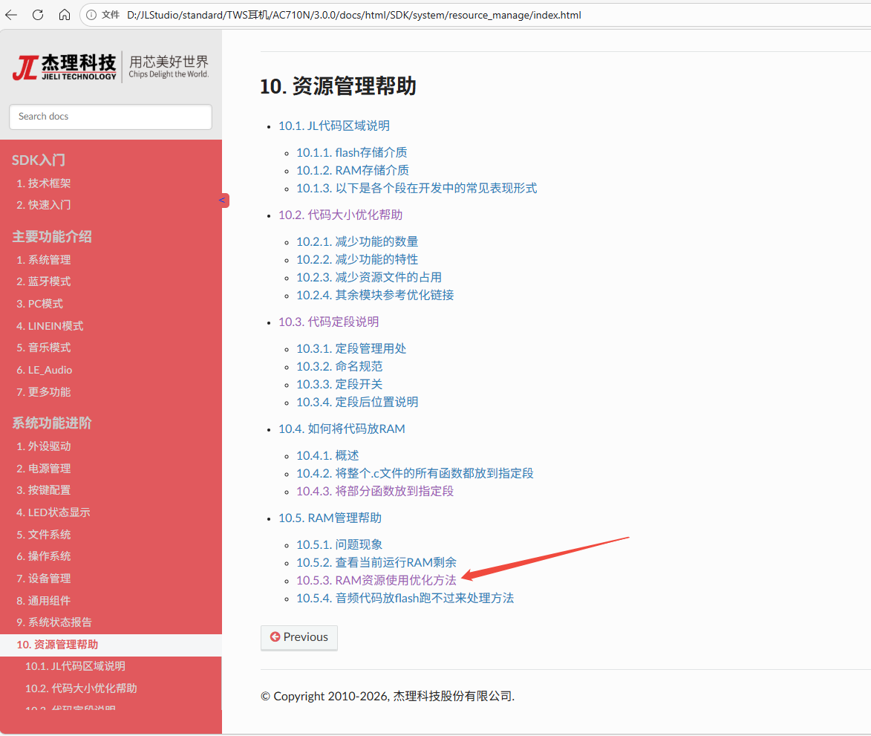
Task: Open the 10.1.2. RAM存储介质 link
Action: (353, 171)
